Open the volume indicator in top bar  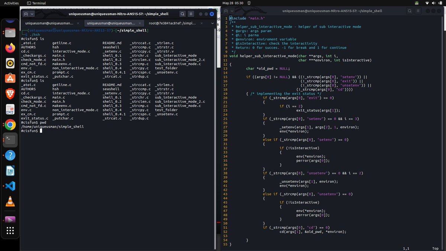point(433,3)
